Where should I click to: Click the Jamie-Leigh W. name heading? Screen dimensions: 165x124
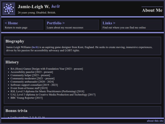coord(34,7)
